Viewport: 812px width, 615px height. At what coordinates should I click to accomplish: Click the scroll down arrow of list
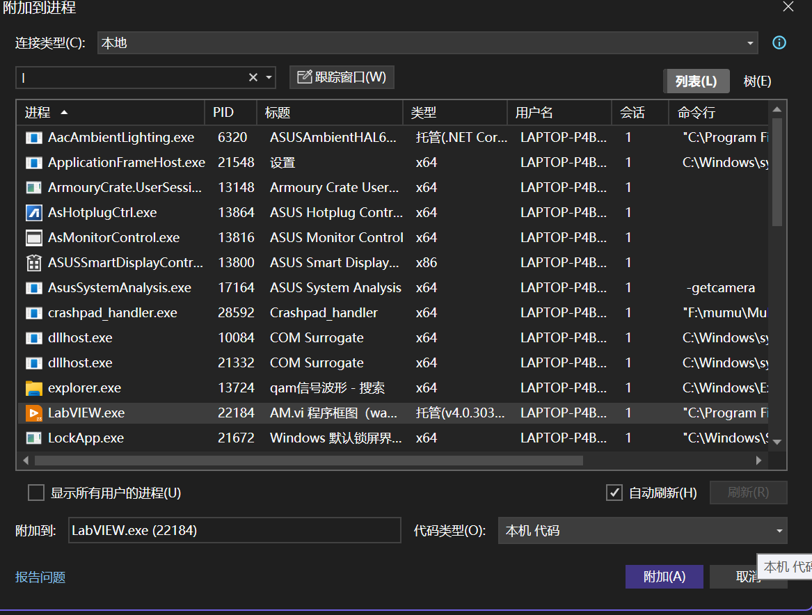coord(777,442)
